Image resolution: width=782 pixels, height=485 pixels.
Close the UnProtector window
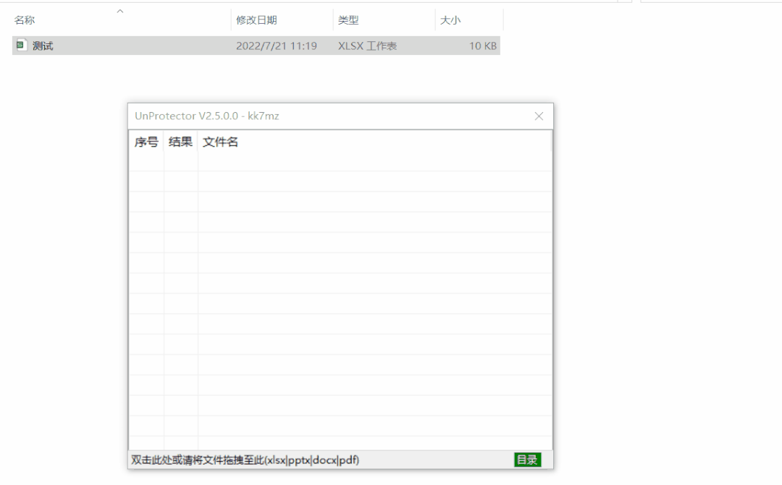coord(539,116)
